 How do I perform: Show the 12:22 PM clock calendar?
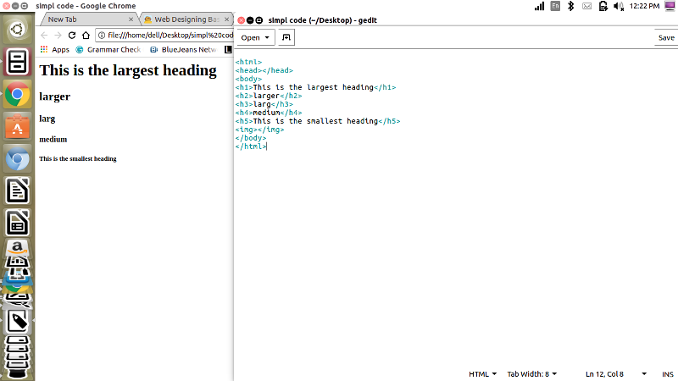pos(644,6)
